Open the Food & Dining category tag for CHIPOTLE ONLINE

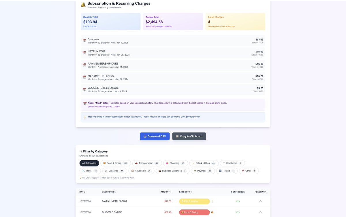[194, 212]
